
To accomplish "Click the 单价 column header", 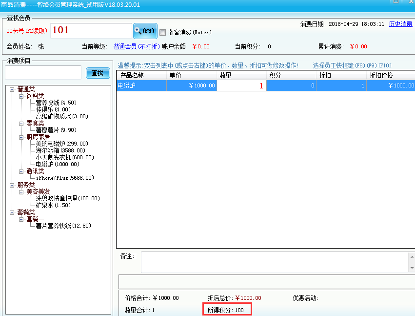I will click(192, 75).
